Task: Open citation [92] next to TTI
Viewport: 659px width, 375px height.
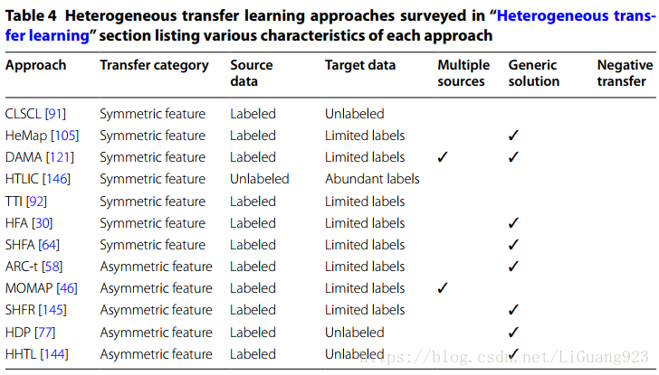Action: [36, 202]
